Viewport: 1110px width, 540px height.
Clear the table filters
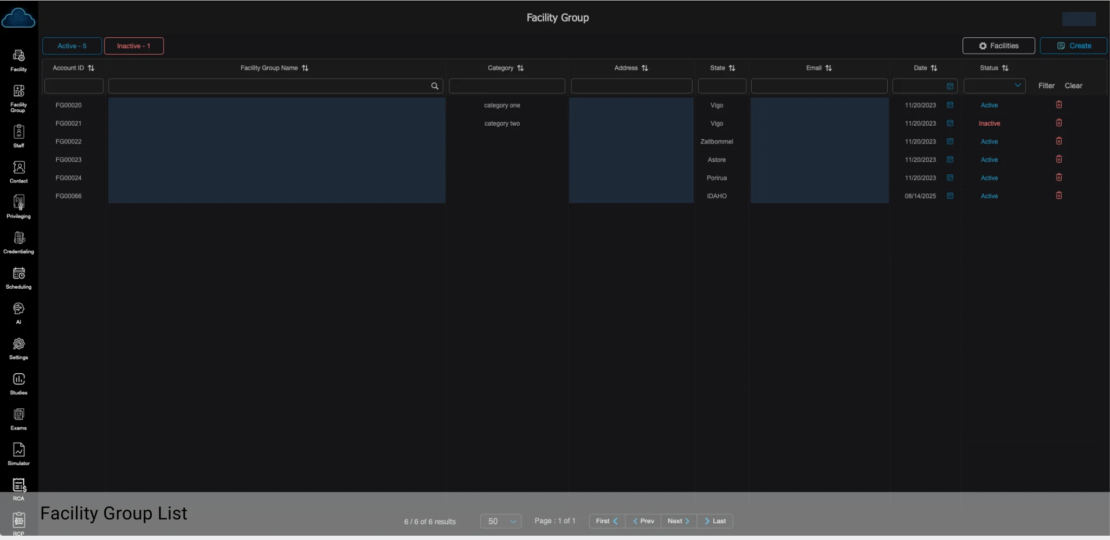tap(1073, 86)
